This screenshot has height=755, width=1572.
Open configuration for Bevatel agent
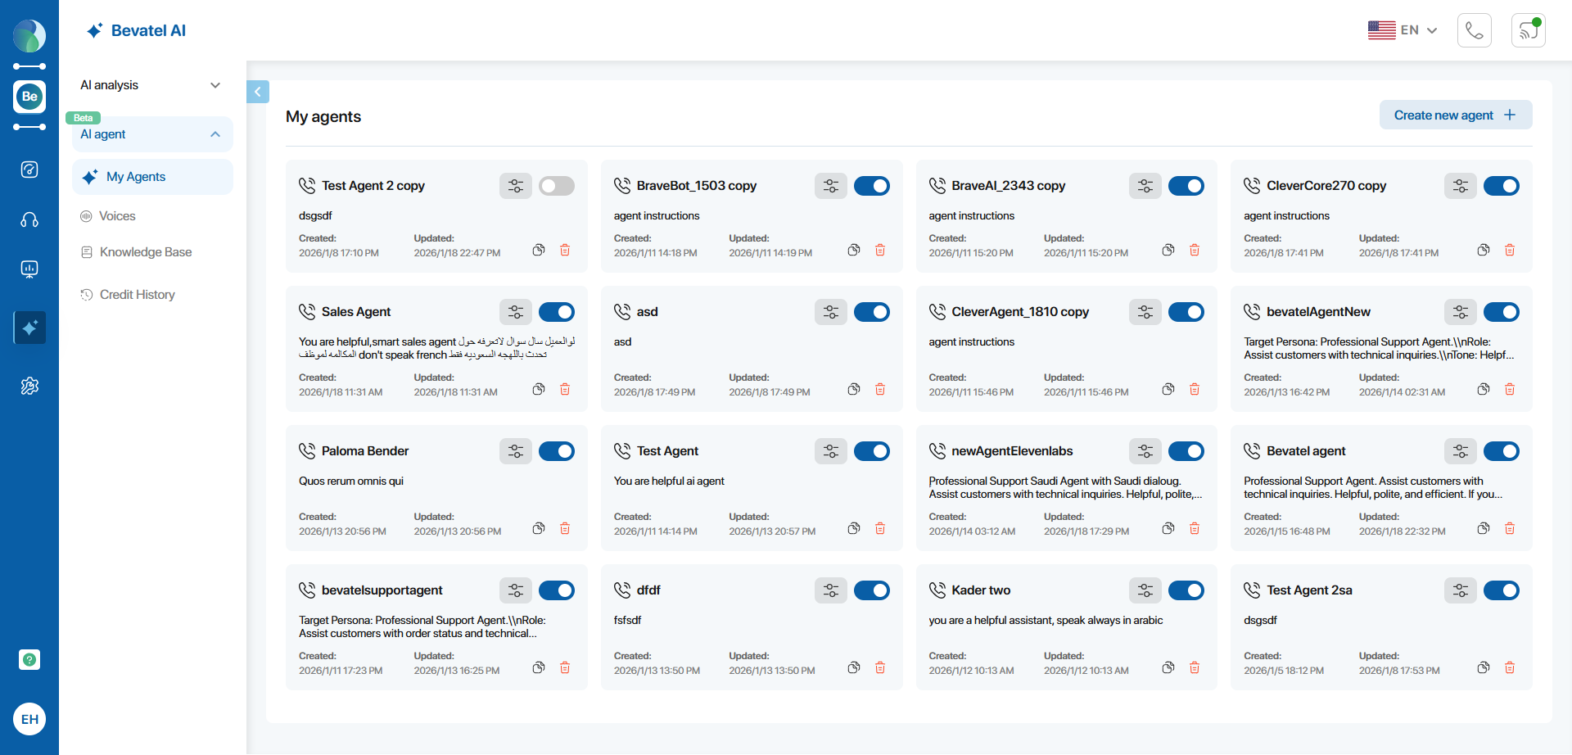click(x=1460, y=451)
